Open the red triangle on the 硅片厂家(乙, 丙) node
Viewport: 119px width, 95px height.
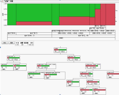[68, 57]
